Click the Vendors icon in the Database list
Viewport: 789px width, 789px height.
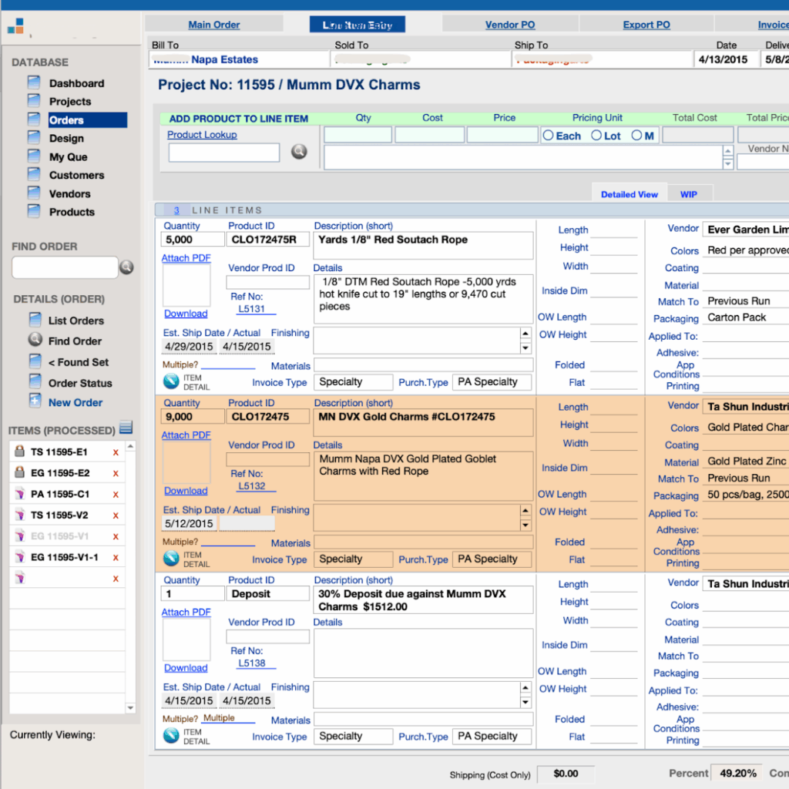click(x=33, y=193)
